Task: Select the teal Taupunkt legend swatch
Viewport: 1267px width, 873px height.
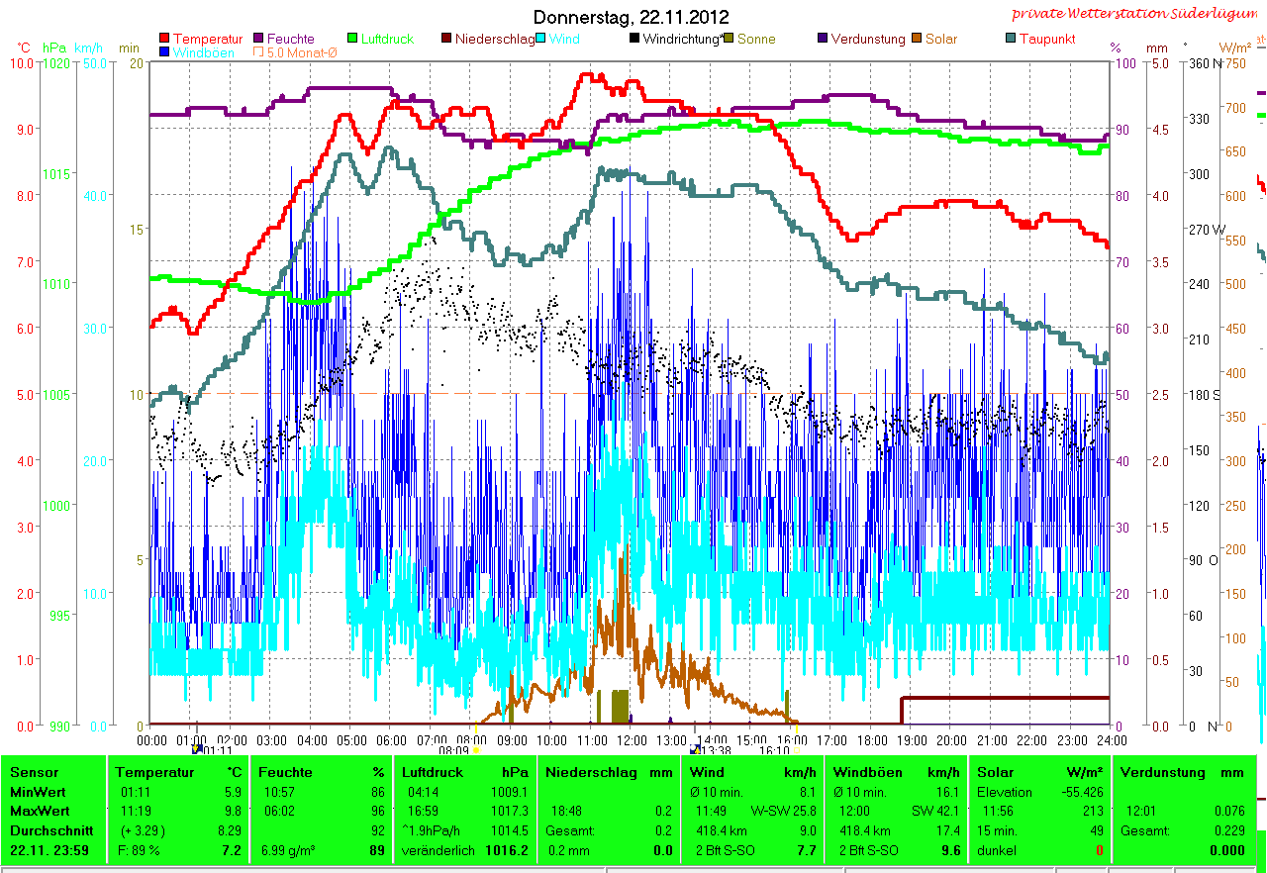Action: (1011, 39)
